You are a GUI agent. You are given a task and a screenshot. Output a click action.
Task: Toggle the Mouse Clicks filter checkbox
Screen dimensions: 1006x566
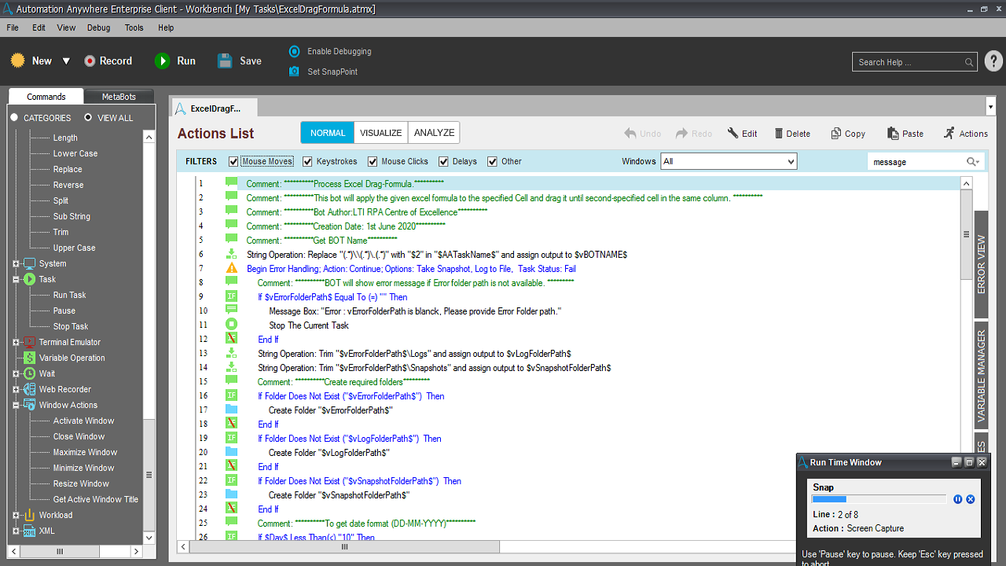click(373, 162)
